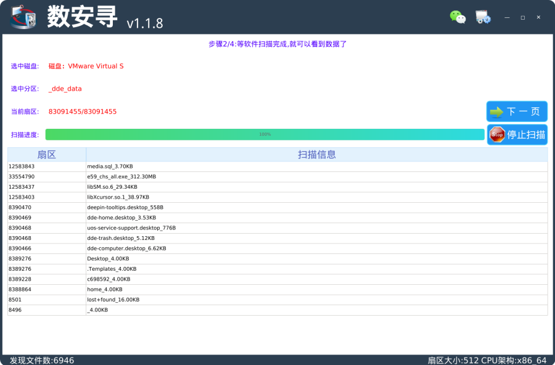The image size is (555, 365).
Task: Close the 数安寻 application window
Action: (538, 17)
